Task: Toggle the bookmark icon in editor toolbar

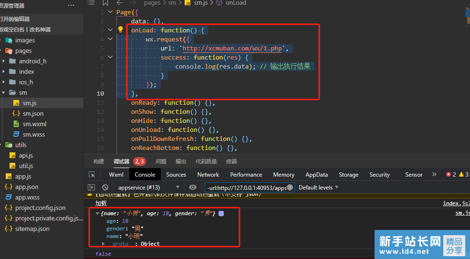Action: pos(105,3)
